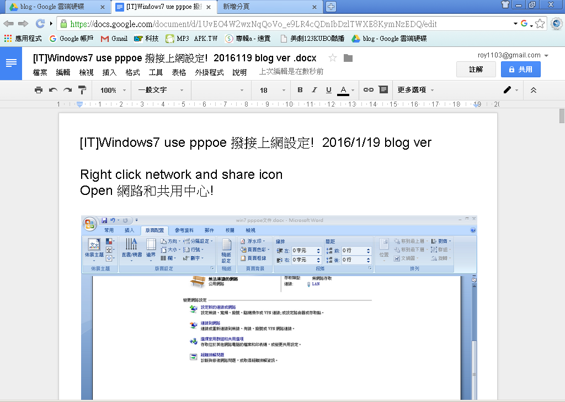This screenshot has width=565, height=402.
Task: Open the Docs home menu icon
Action: point(11,63)
